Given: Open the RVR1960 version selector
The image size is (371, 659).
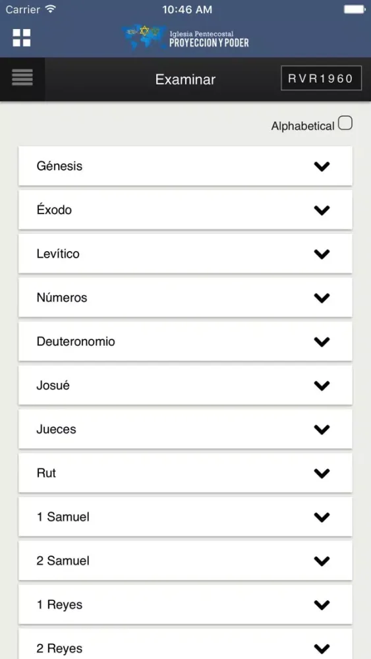Looking at the screenshot, I should (x=321, y=78).
